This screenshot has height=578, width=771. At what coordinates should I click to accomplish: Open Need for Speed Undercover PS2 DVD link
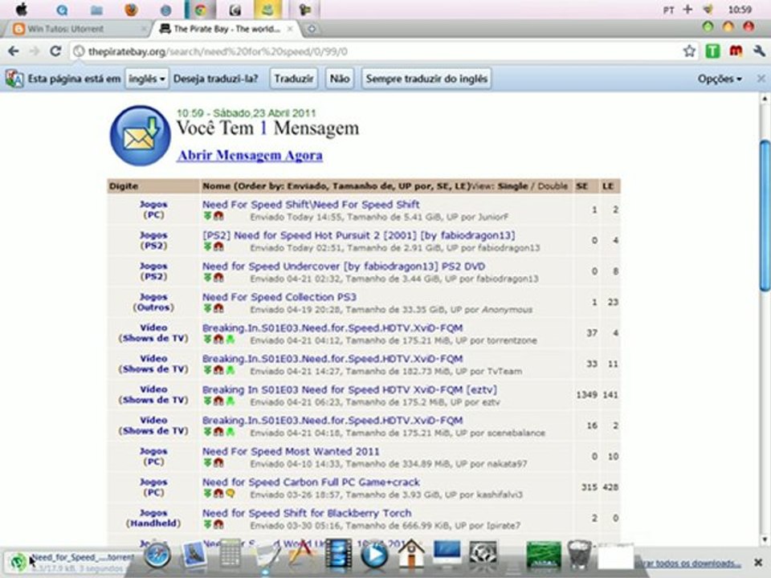344,267
